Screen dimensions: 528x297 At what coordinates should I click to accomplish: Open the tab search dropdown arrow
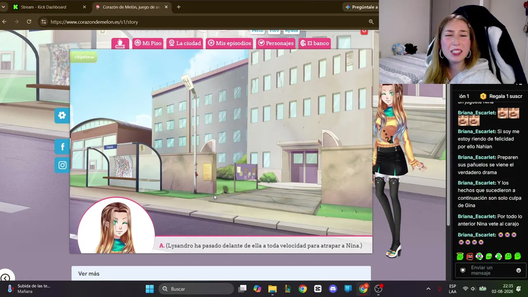coord(3,7)
